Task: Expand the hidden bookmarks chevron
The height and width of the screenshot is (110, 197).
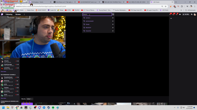Action: (181, 10)
